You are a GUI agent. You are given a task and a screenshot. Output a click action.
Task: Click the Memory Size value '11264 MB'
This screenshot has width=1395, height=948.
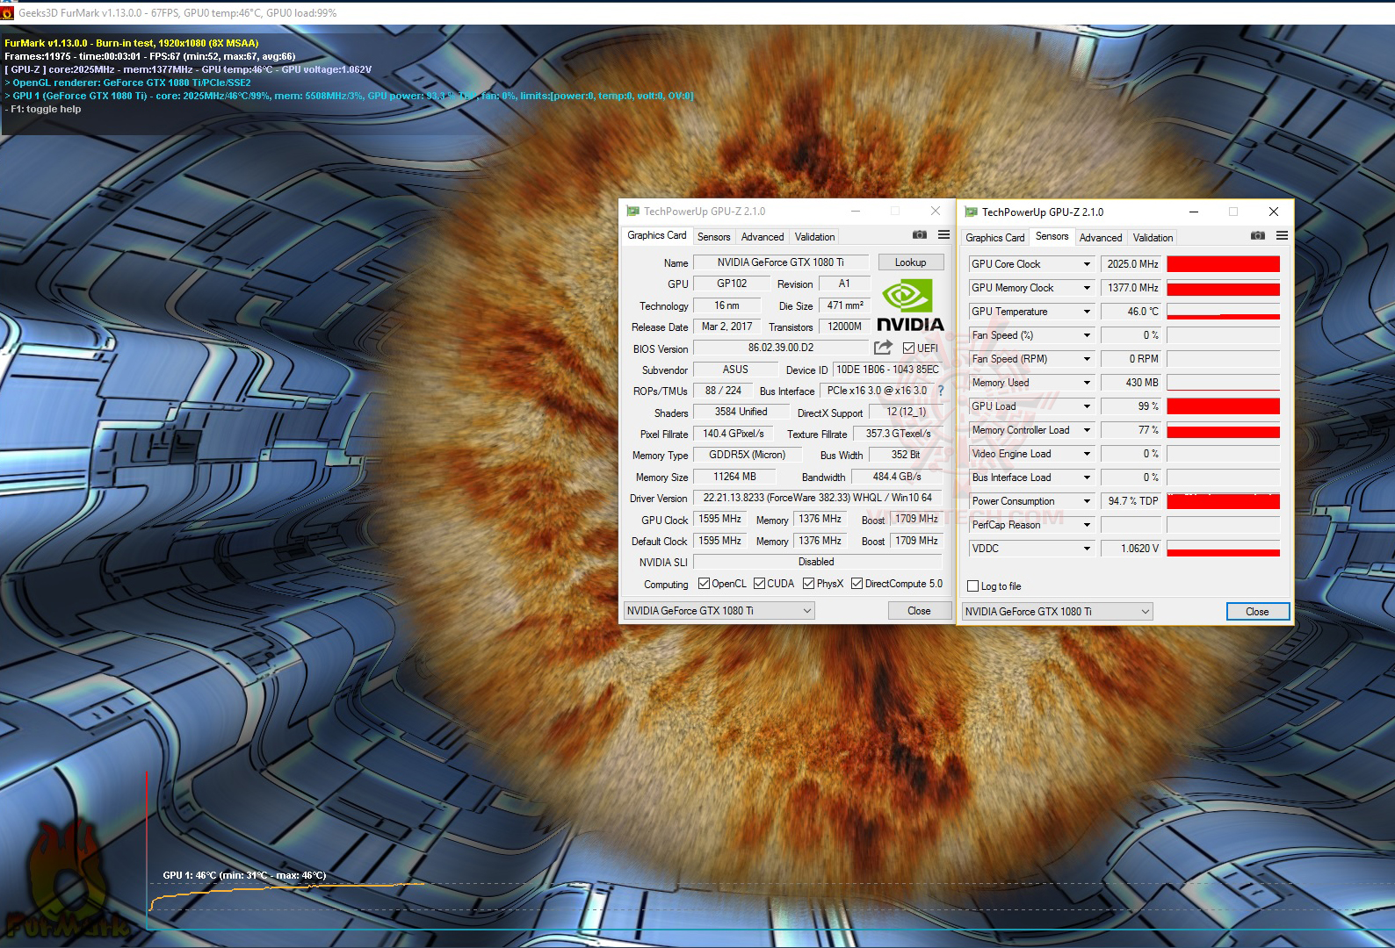[x=734, y=477]
